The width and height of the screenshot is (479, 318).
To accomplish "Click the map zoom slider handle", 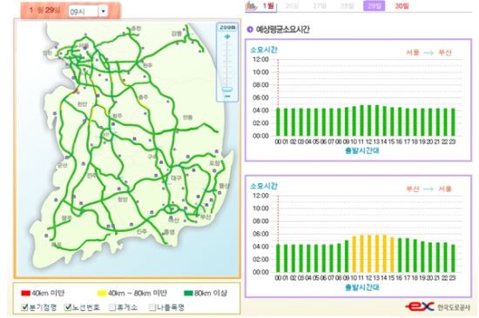I will tap(227, 89).
